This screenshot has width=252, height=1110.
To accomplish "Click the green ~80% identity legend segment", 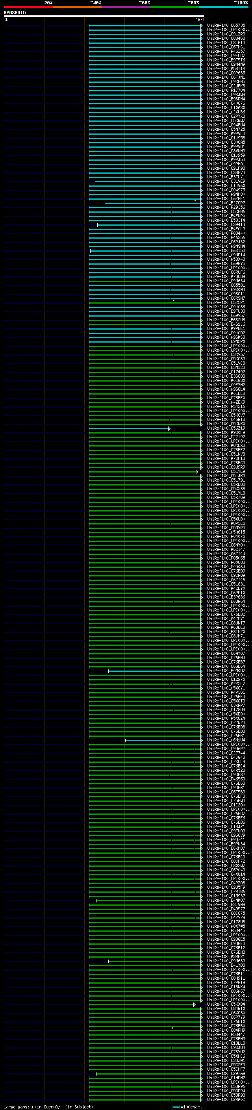I will point(175,7).
